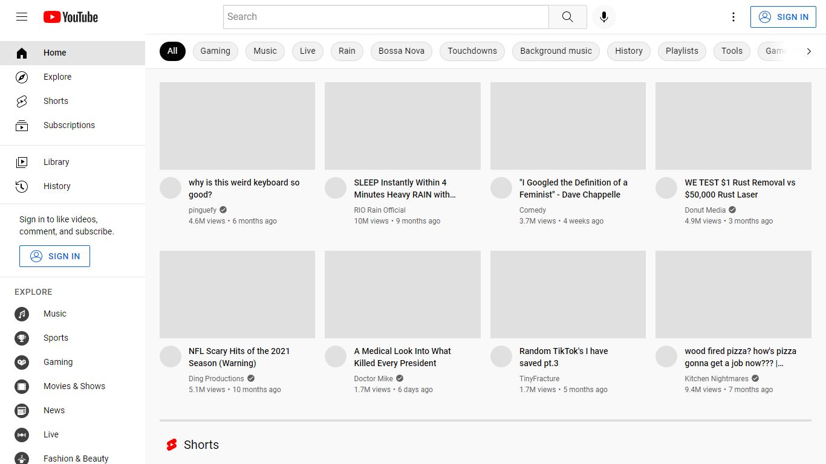The width and height of the screenshot is (826, 464).
Task: Click the YouTube logo
Action: point(71,17)
